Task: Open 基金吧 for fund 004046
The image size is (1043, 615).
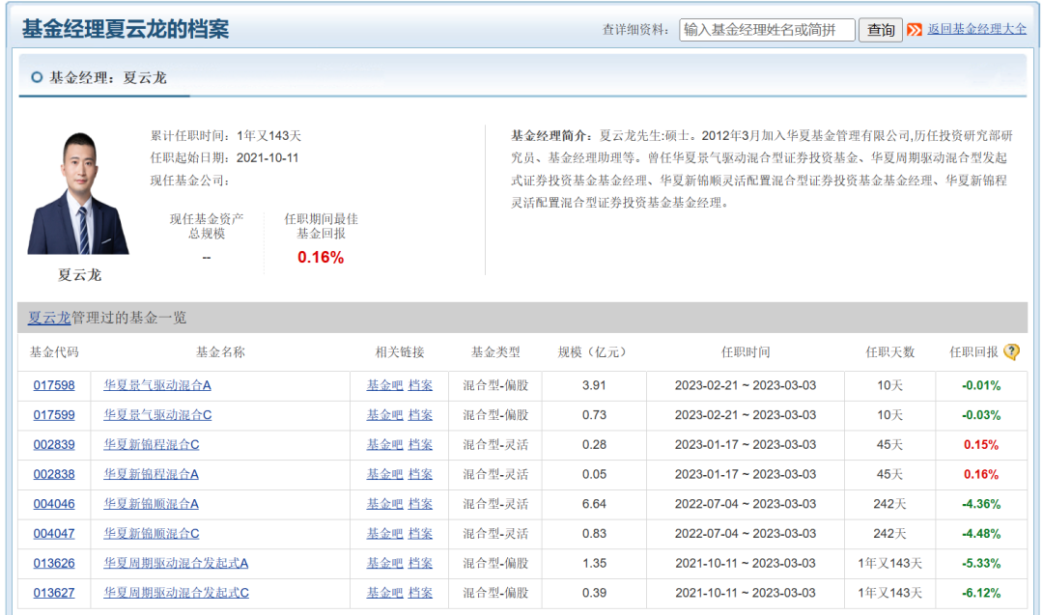Action: pyautogui.click(x=384, y=503)
